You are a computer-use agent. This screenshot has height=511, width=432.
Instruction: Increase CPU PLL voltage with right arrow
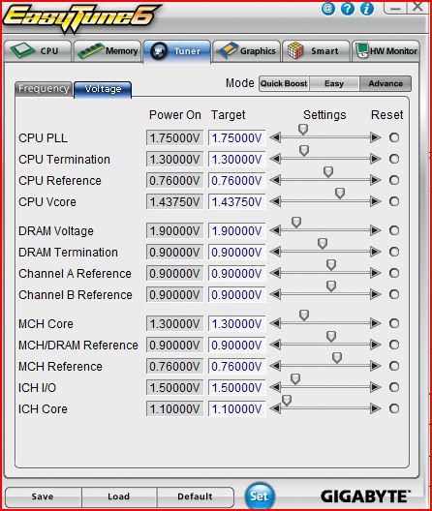[x=376, y=137]
